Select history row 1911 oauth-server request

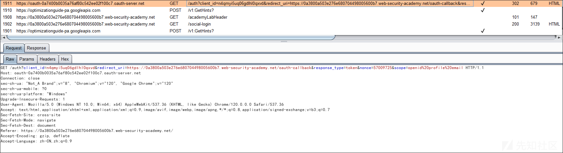click(281, 3)
